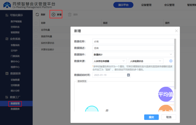The image size is (196, 125).
Task: Click the 新增 plus icon in toolbar
Action: [x=53, y=14]
